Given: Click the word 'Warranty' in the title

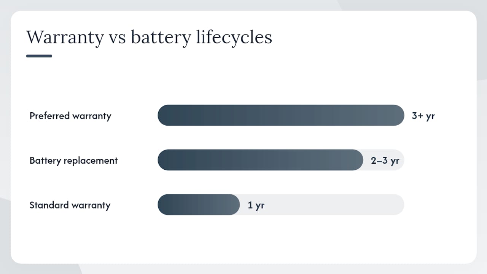Looking at the screenshot, I should pos(65,38).
